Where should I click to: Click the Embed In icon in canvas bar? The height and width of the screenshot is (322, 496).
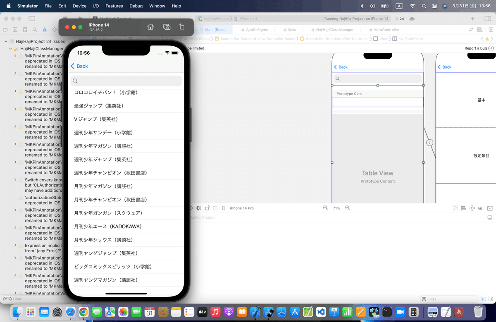(490, 208)
